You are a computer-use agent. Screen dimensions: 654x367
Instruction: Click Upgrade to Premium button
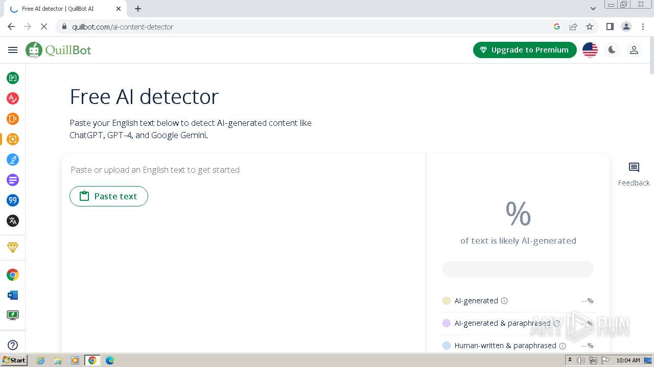click(x=525, y=50)
